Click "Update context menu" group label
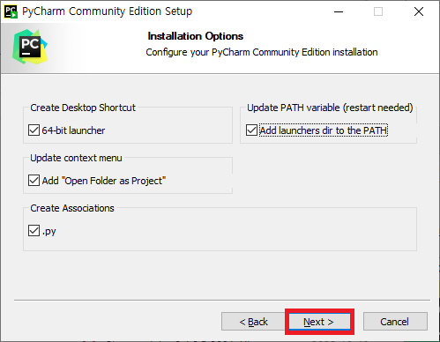Screen dimensions: 440x342 coord(76,158)
